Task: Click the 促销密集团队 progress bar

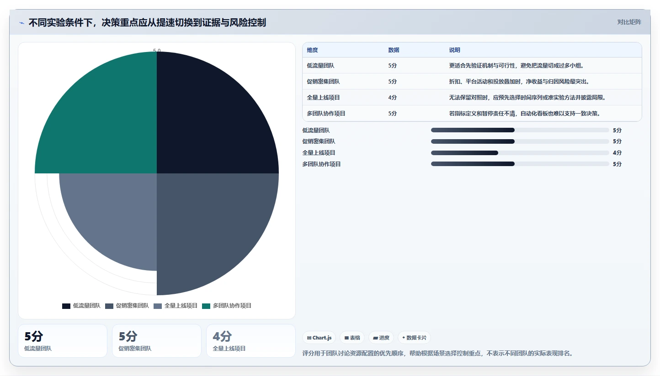Action: click(520, 141)
